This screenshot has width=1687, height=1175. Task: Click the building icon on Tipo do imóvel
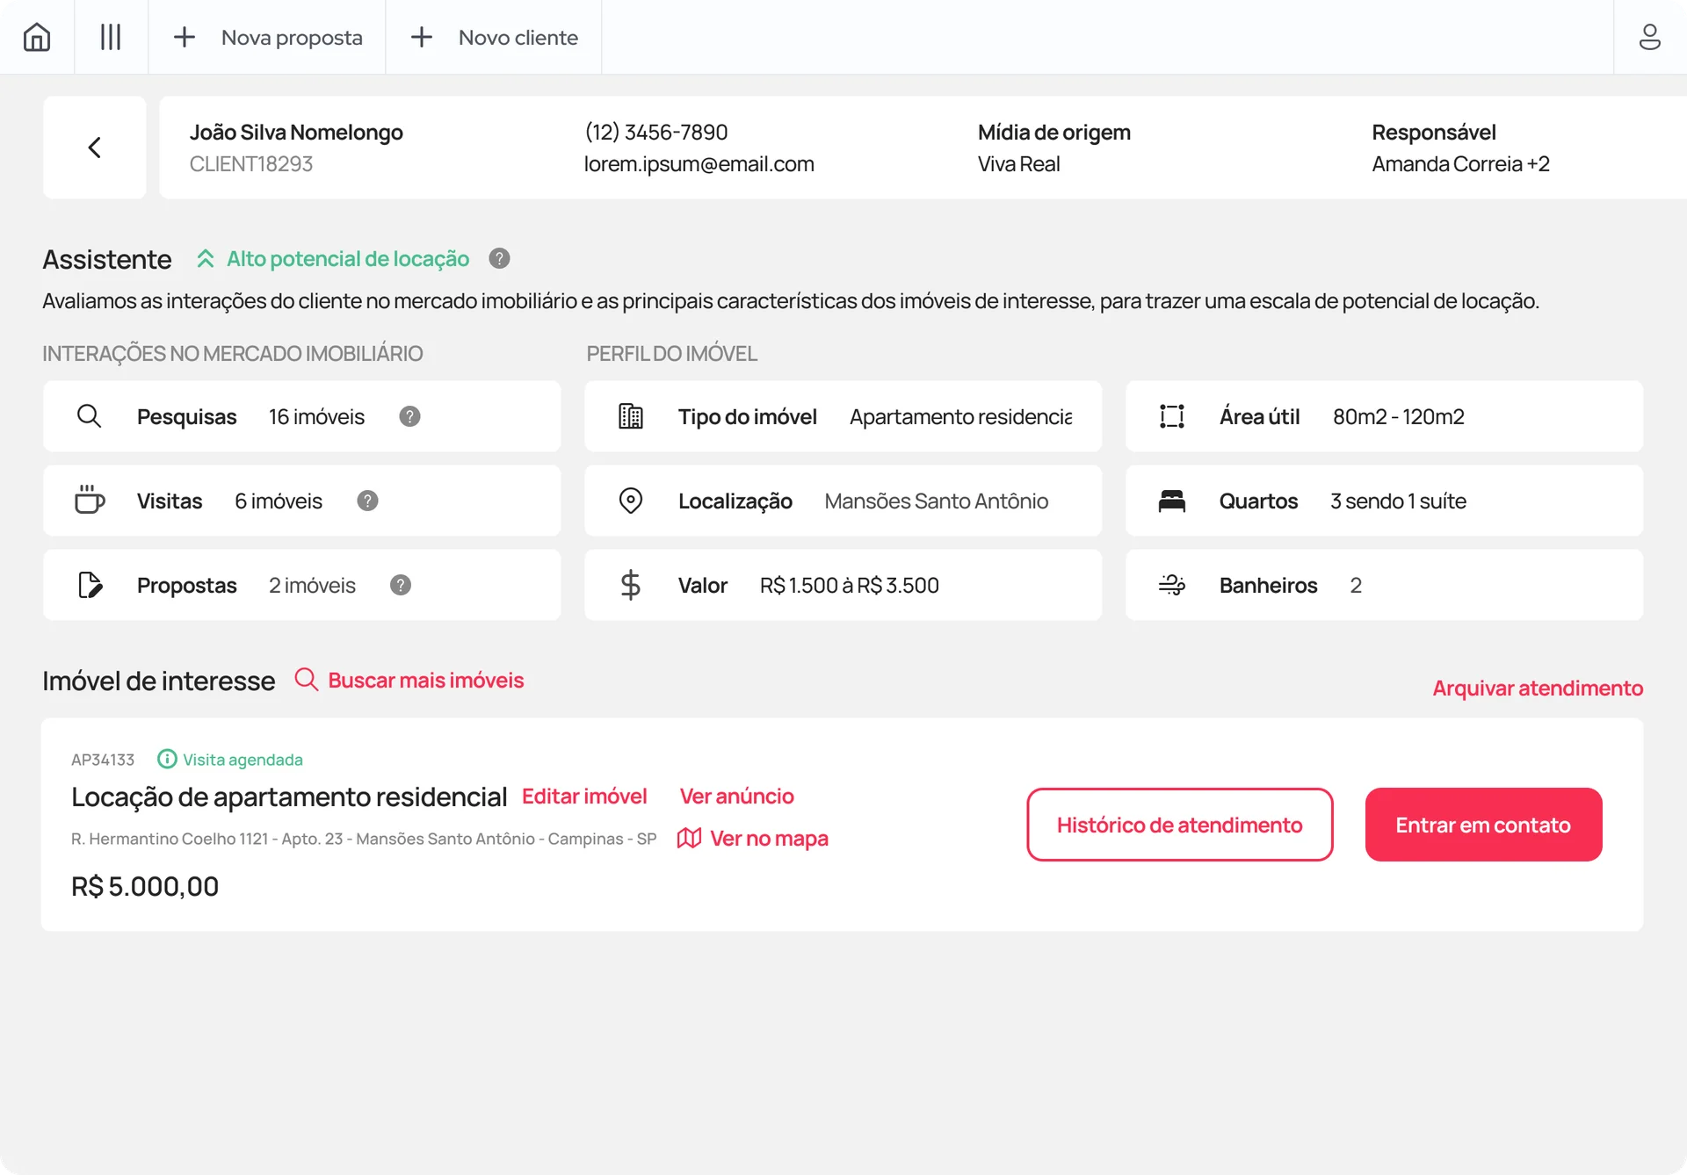(x=630, y=416)
